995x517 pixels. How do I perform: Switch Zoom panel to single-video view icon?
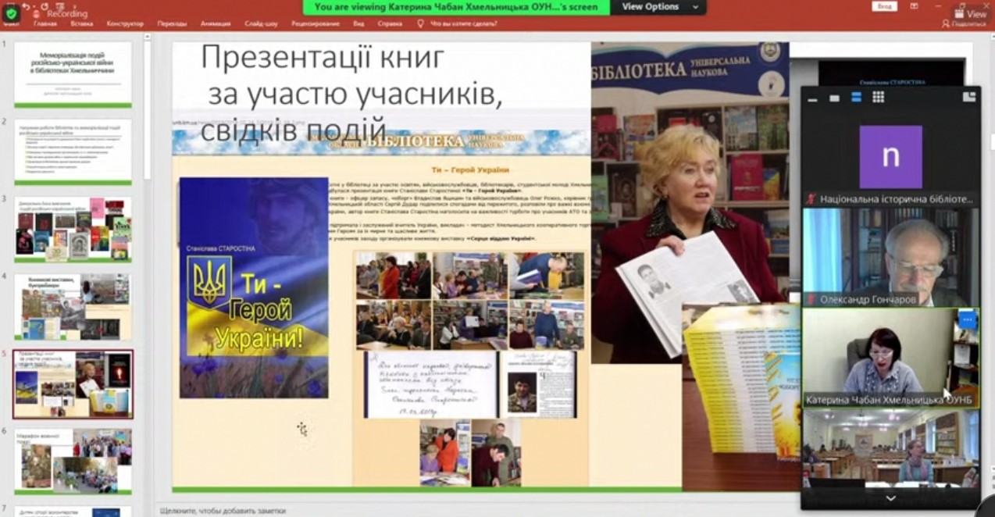[x=835, y=98]
